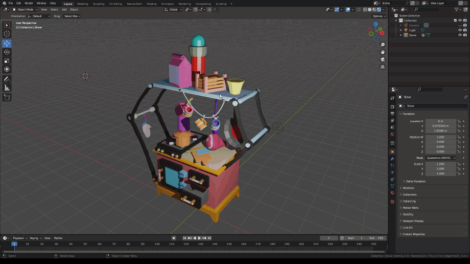470x264 pixels.
Task: Toggle camera view with the viewport camera icon
Action: coord(382,59)
